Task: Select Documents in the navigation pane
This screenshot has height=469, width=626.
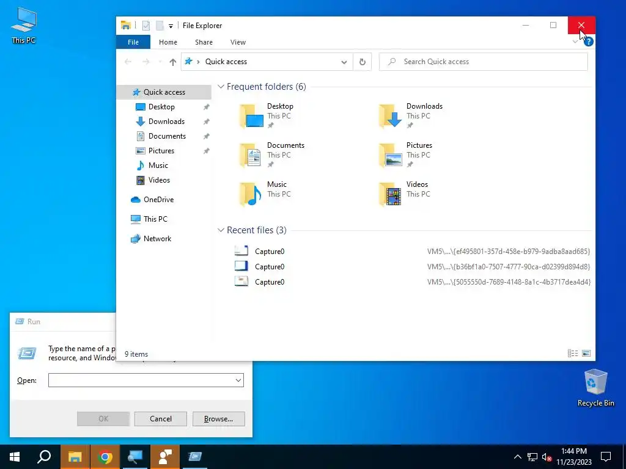Action: point(167,136)
